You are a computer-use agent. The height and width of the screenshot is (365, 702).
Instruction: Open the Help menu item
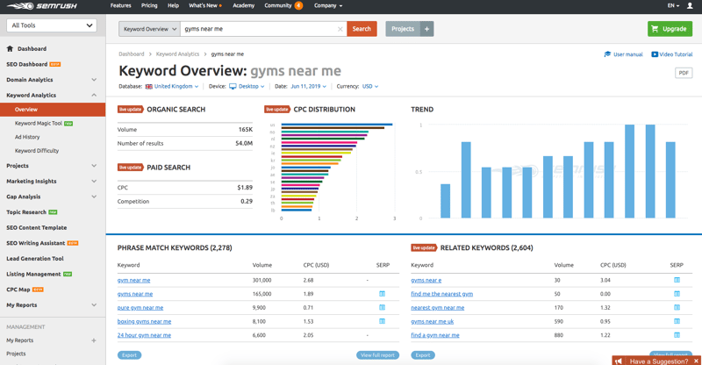point(173,6)
